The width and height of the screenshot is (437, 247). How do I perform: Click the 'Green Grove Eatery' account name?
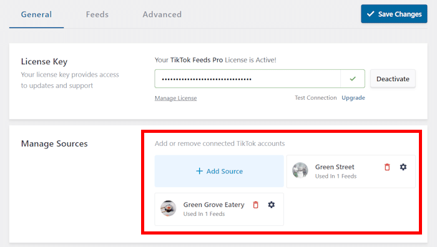click(x=214, y=205)
